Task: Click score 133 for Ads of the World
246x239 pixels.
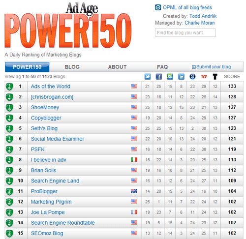Action: (x=232, y=86)
